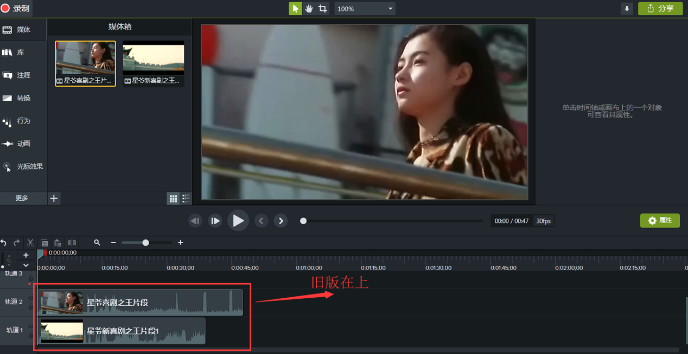The height and width of the screenshot is (354, 688).
Task: Zoom out timeline with minus button
Action: [x=113, y=242]
